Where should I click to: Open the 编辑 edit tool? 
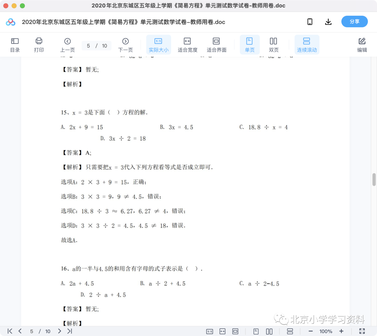click(362, 45)
